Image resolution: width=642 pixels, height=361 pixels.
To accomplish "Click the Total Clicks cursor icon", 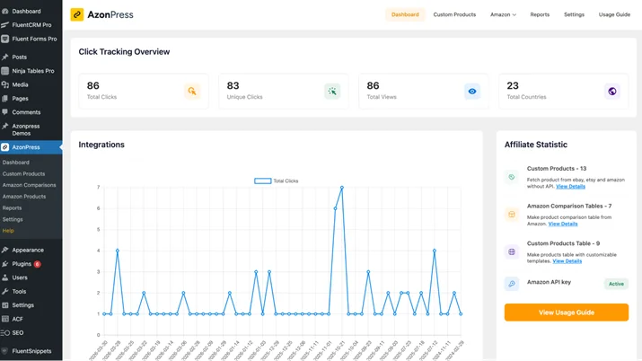I will 192,92.
